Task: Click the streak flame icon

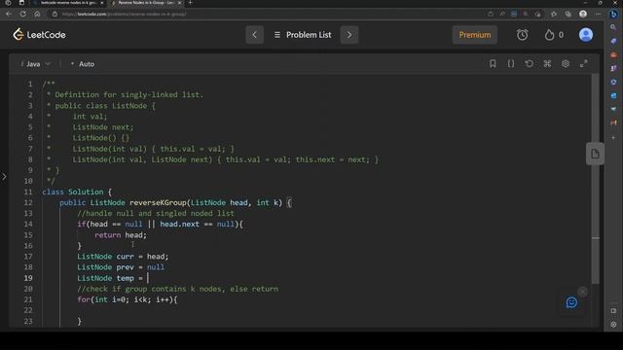Action: pos(549,35)
